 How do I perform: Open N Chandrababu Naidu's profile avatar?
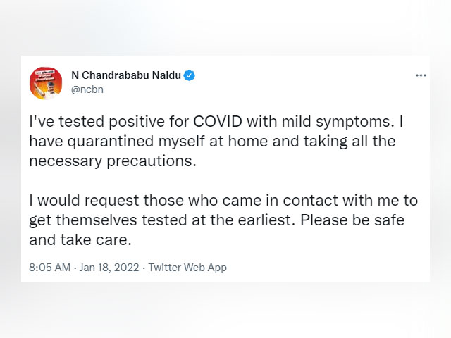[46, 83]
